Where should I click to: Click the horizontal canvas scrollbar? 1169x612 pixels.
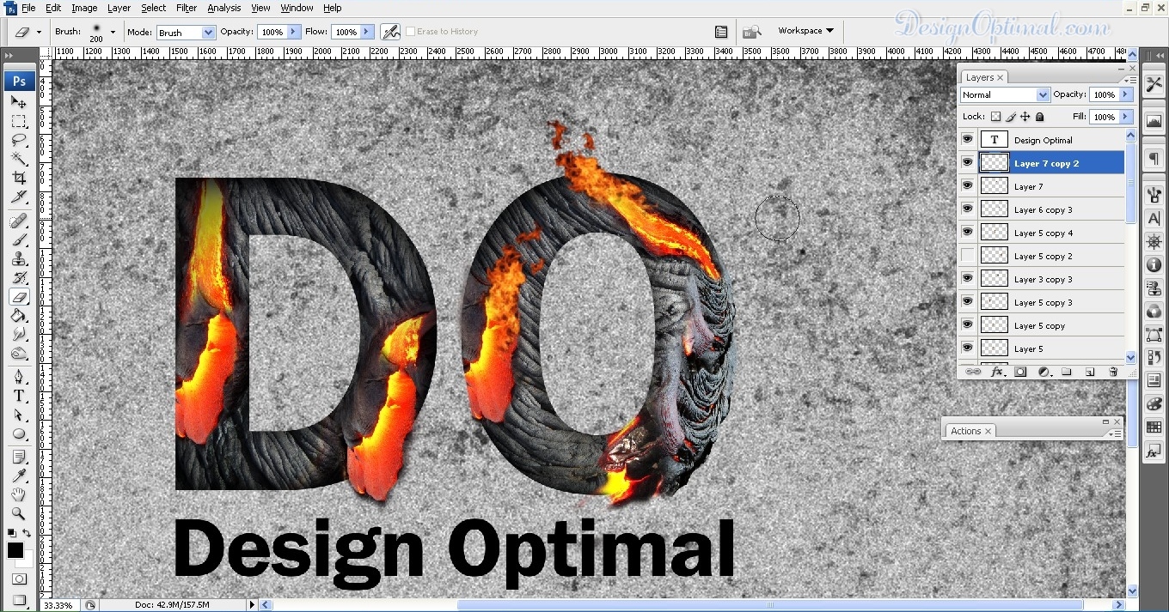[769, 605]
